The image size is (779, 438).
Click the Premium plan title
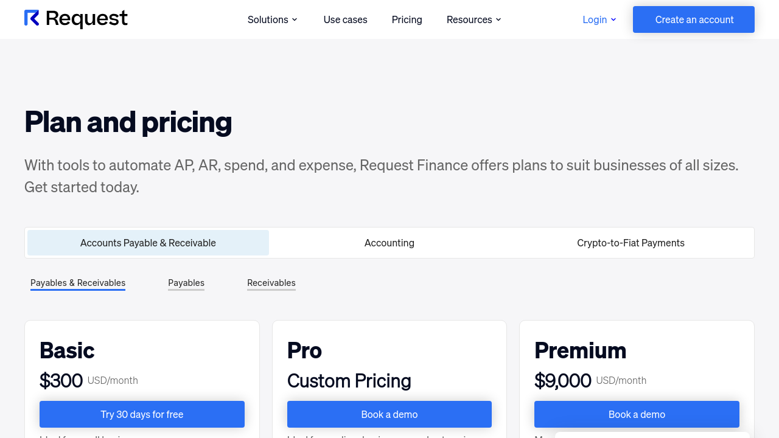tap(580, 350)
